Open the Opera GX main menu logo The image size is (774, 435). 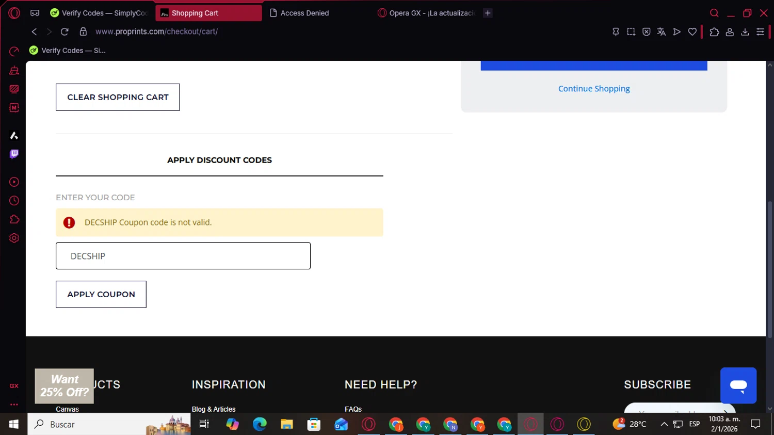[x=14, y=13]
